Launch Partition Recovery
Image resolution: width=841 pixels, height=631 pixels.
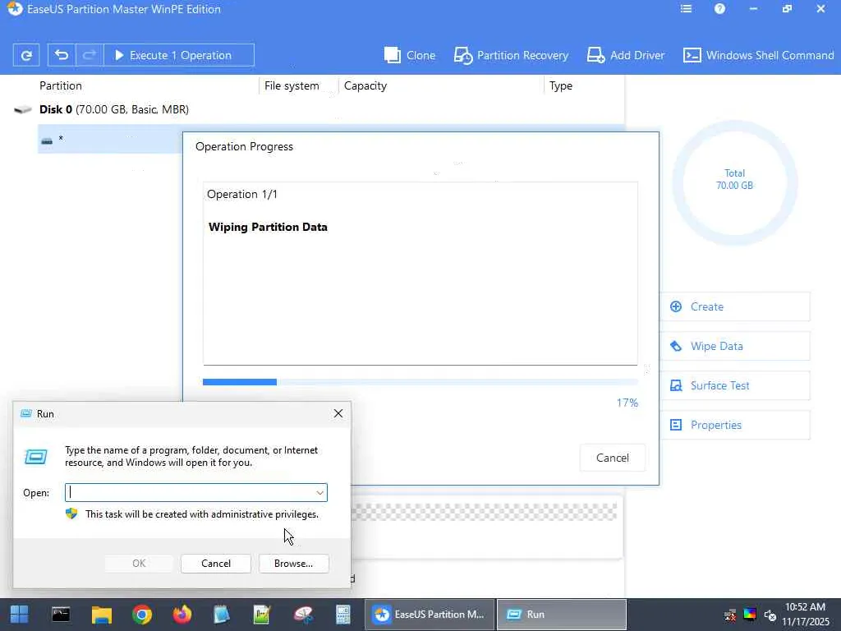pyautogui.click(x=511, y=55)
